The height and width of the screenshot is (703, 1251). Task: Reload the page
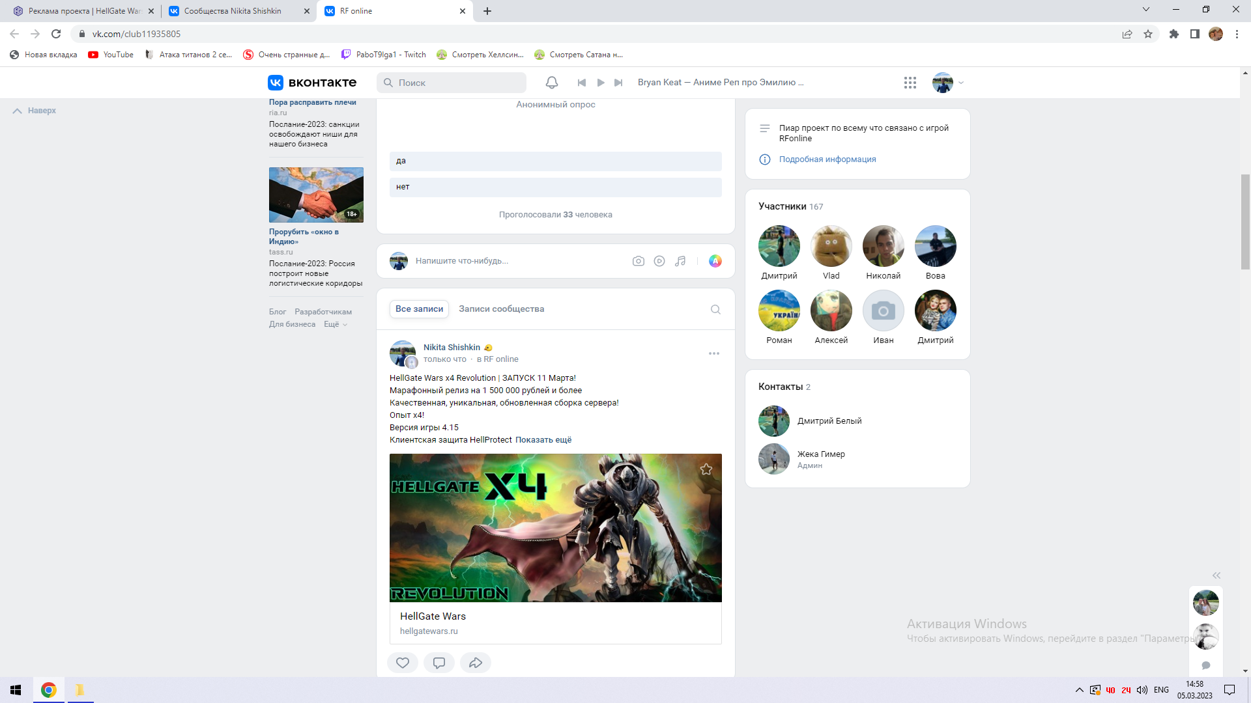tap(56, 34)
